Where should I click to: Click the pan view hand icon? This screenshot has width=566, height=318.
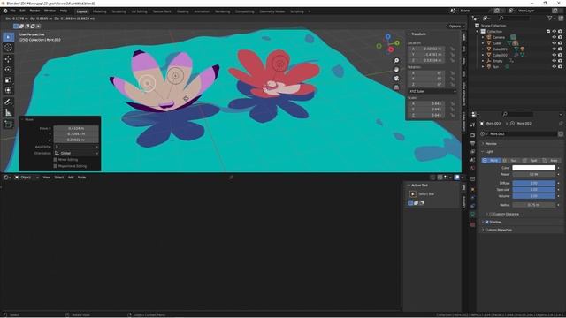[396, 70]
